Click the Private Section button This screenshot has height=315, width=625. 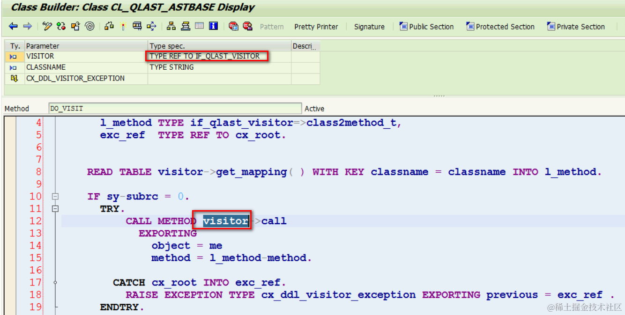click(x=576, y=27)
